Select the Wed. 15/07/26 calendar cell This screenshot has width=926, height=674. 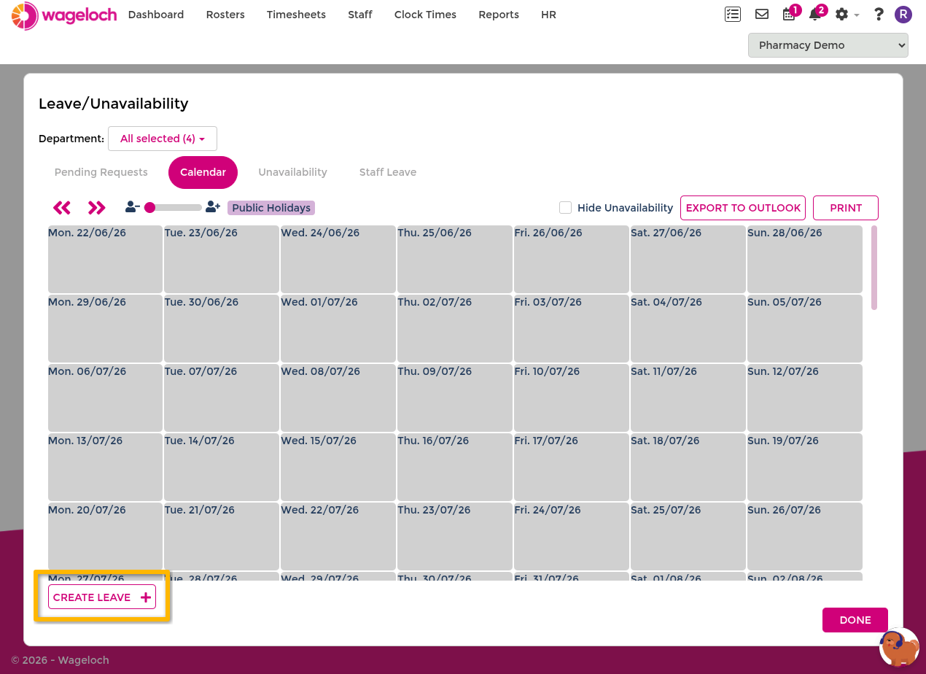point(338,467)
